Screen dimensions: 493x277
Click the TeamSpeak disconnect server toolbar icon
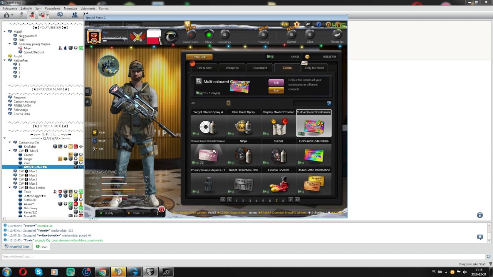[7, 15]
